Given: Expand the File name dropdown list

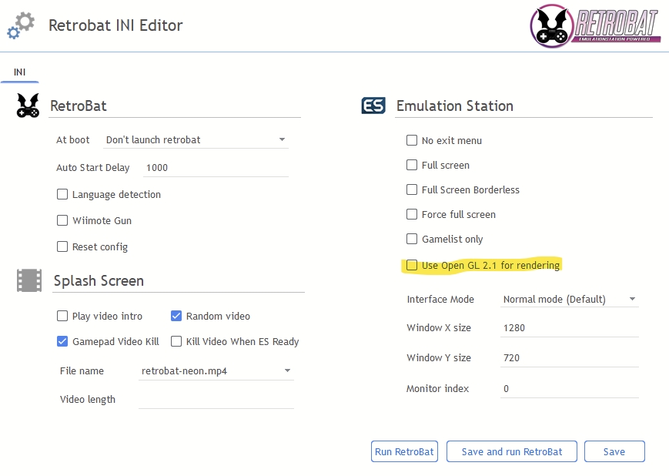Looking at the screenshot, I should pyautogui.click(x=216, y=371).
